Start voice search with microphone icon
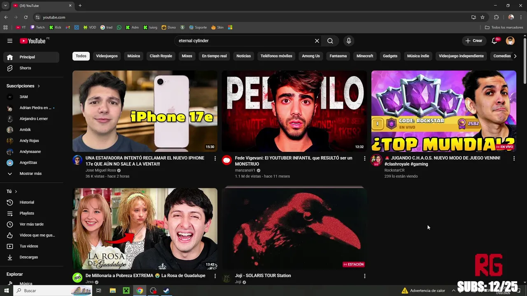Image resolution: width=527 pixels, height=296 pixels. 349,41
